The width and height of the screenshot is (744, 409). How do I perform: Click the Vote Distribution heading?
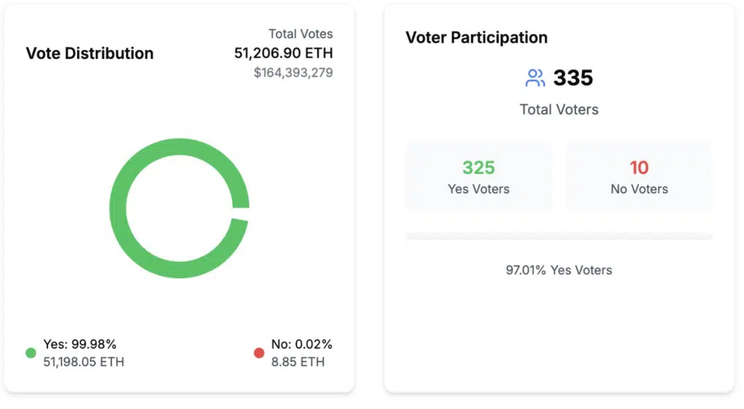[x=89, y=53]
